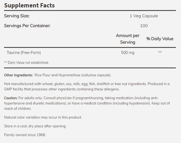
Task: Select Rice Flour and Hypromellose ingredient text
Action: pos(73,75)
